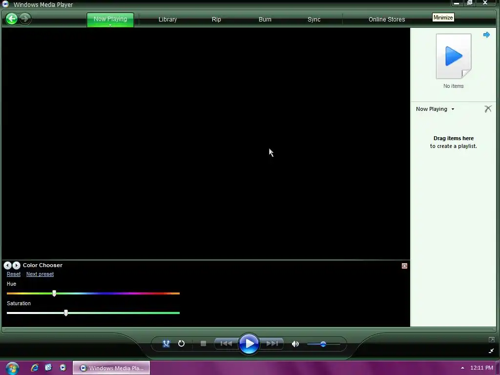500x375 pixels.
Task: Open the Now Playing list dropdown
Action: pyautogui.click(x=435, y=109)
